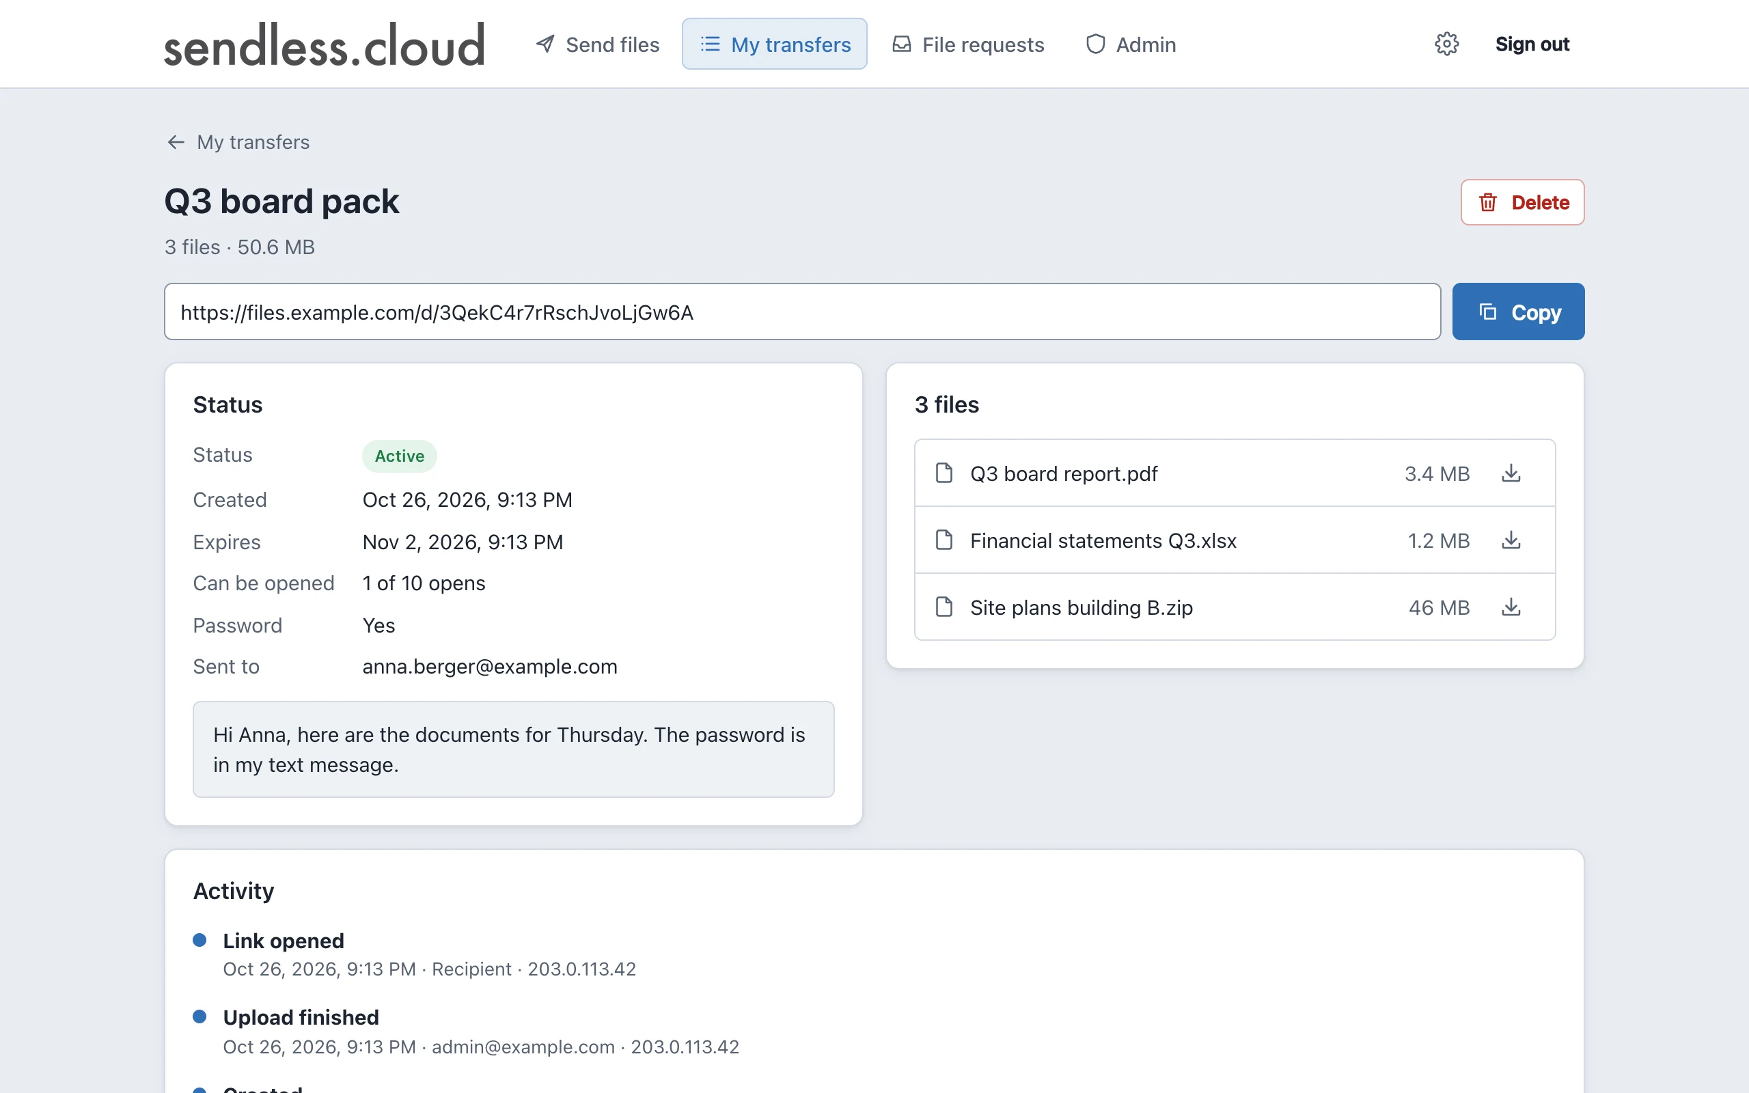The image size is (1749, 1093).
Task: Sign out of the account
Action: 1532,44
